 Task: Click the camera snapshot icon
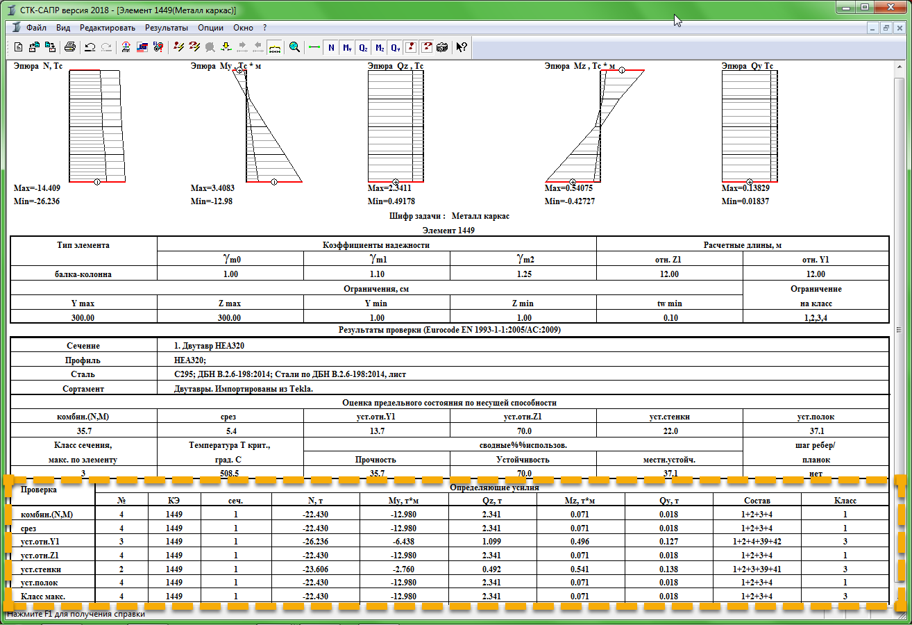442,47
